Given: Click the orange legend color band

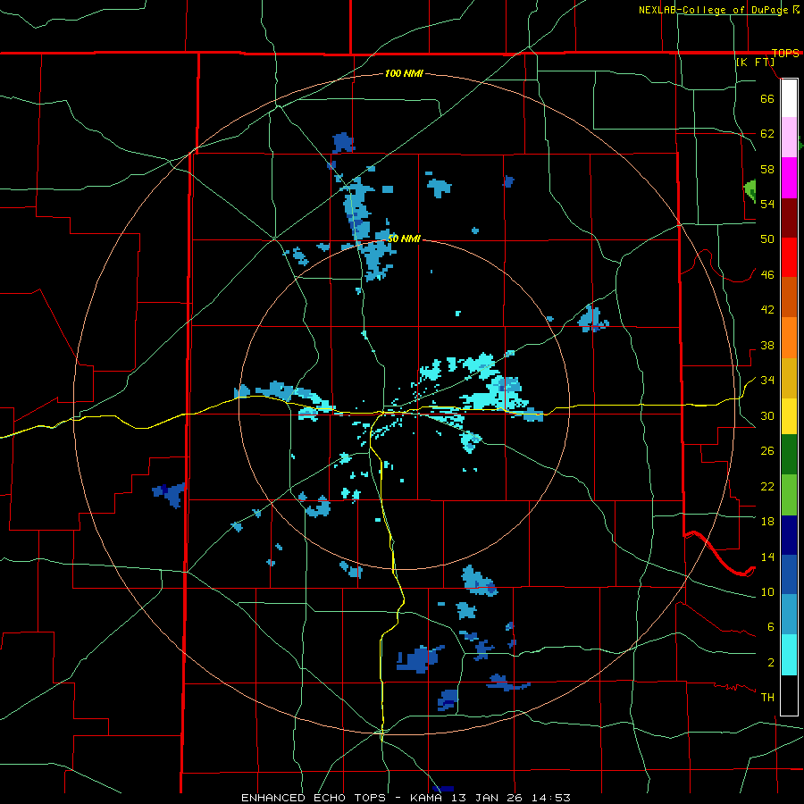Looking at the screenshot, I should (789, 338).
